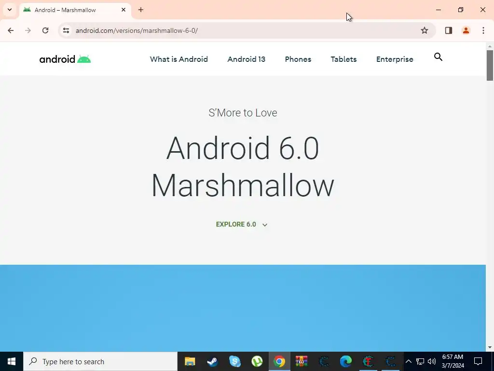View site information icon in address bar
Image resolution: width=494 pixels, height=371 pixels.
(x=66, y=30)
